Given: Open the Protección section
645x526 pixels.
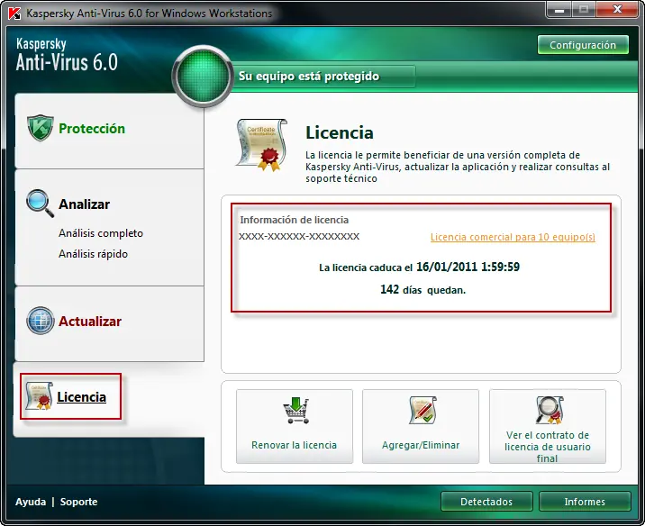Looking at the screenshot, I should [x=92, y=129].
